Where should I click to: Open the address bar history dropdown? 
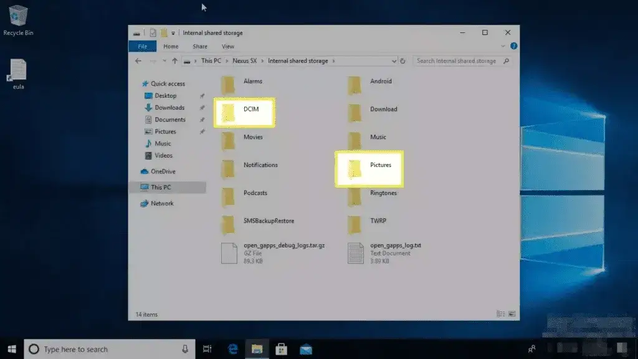[x=394, y=61]
